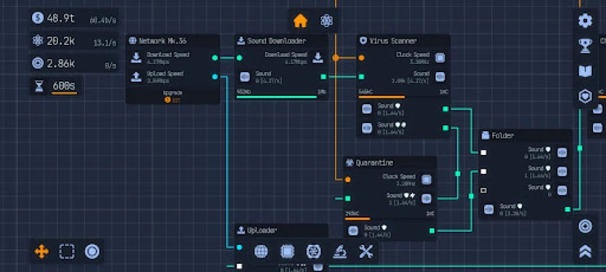Toggle the circular target tool at bottom left
606x272 pixels.
[92, 252]
